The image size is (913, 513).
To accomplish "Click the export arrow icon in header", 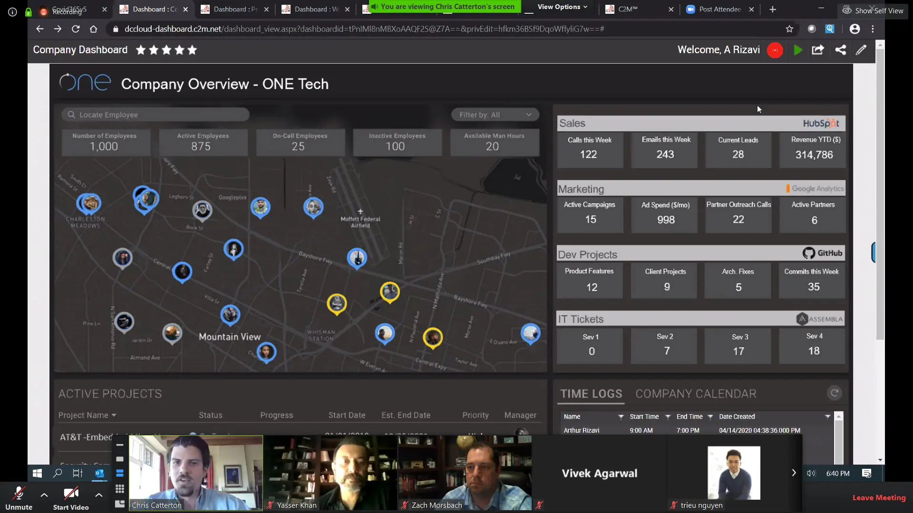I will click(x=817, y=50).
